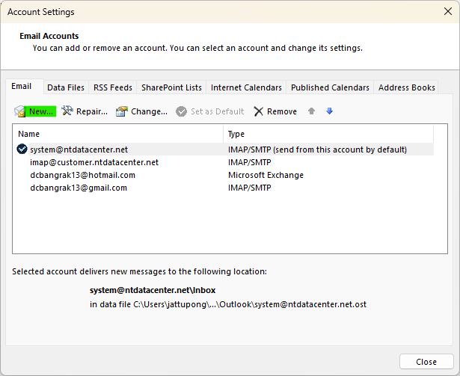Screen dimensions: 460x376
Task: Click the Set as Default checkmark icon
Action: pos(182,111)
